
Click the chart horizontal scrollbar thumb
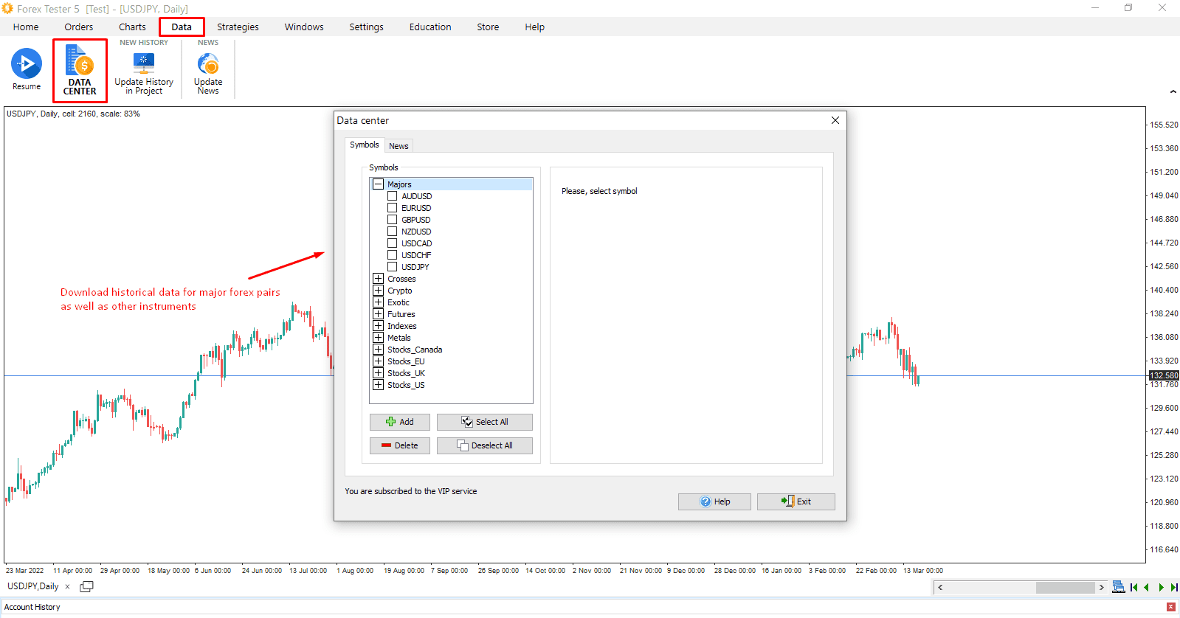click(x=1066, y=588)
